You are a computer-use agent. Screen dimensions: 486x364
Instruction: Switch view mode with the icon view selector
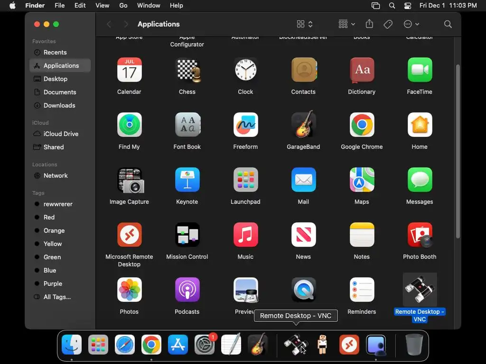click(305, 24)
